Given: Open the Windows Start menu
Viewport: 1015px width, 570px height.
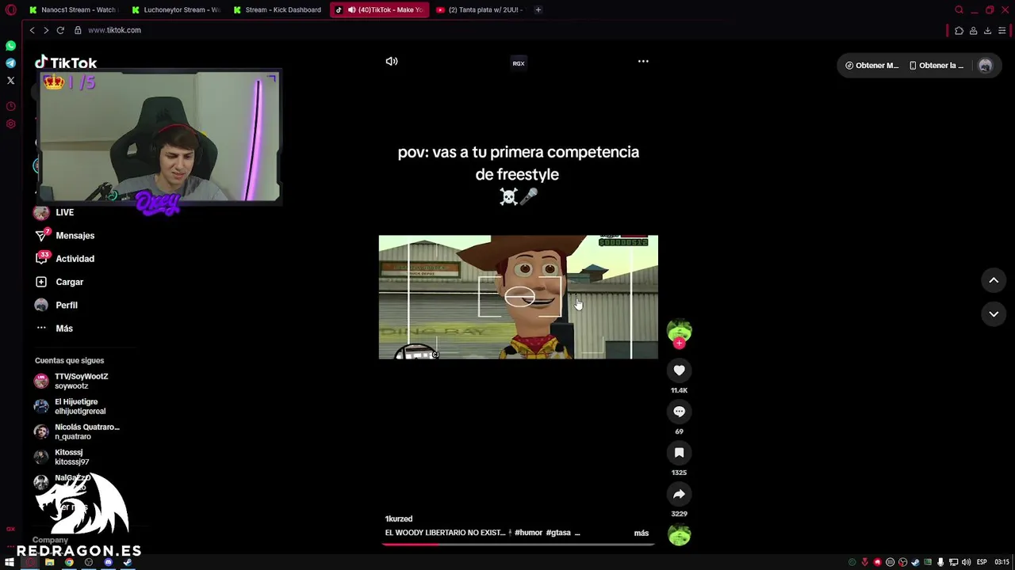Looking at the screenshot, I should pyautogui.click(x=10, y=562).
